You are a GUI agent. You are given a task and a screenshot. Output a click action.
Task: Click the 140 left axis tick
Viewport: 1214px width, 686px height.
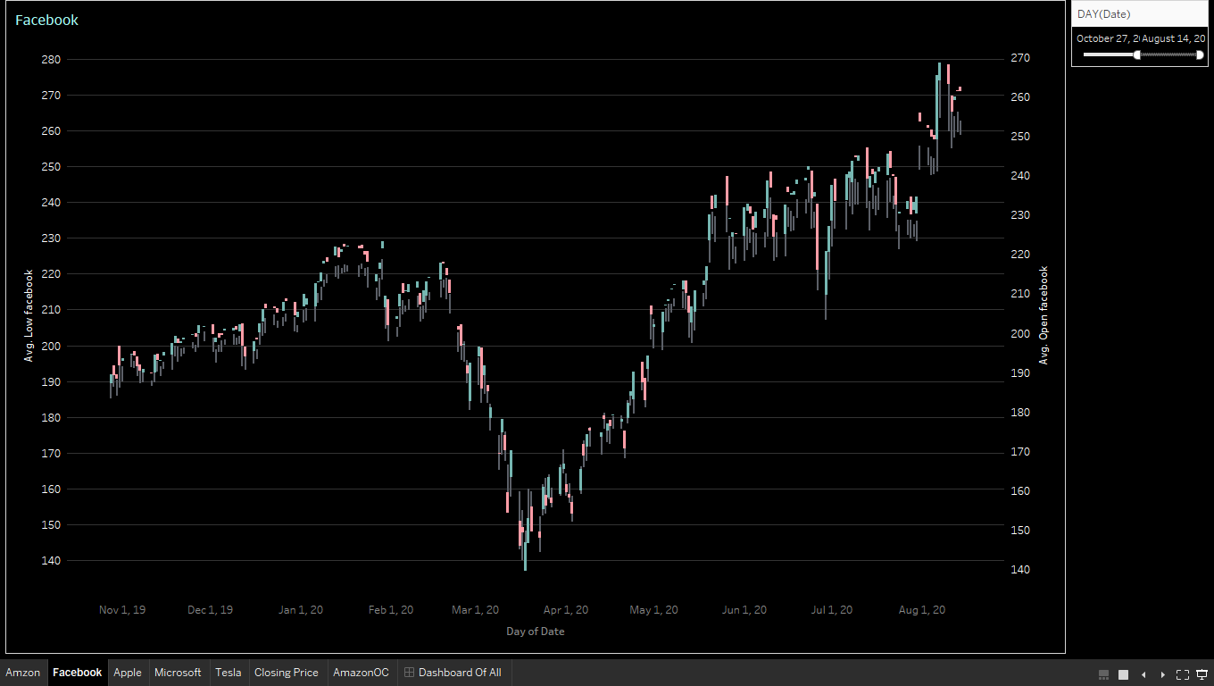point(51,560)
